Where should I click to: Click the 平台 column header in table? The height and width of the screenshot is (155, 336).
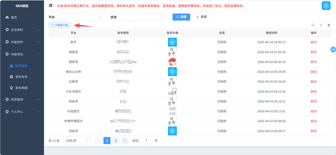coord(73,33)
